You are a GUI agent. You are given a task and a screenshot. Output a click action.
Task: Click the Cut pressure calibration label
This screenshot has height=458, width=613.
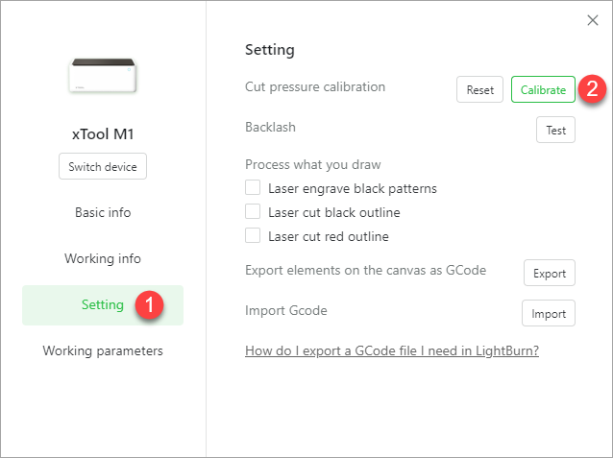click(315, 86)
